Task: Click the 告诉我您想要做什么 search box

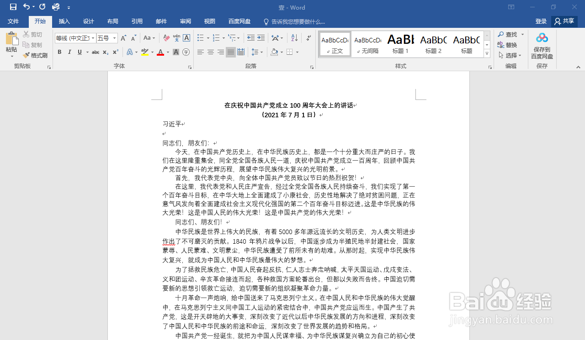Action: (x=294, y=21)
